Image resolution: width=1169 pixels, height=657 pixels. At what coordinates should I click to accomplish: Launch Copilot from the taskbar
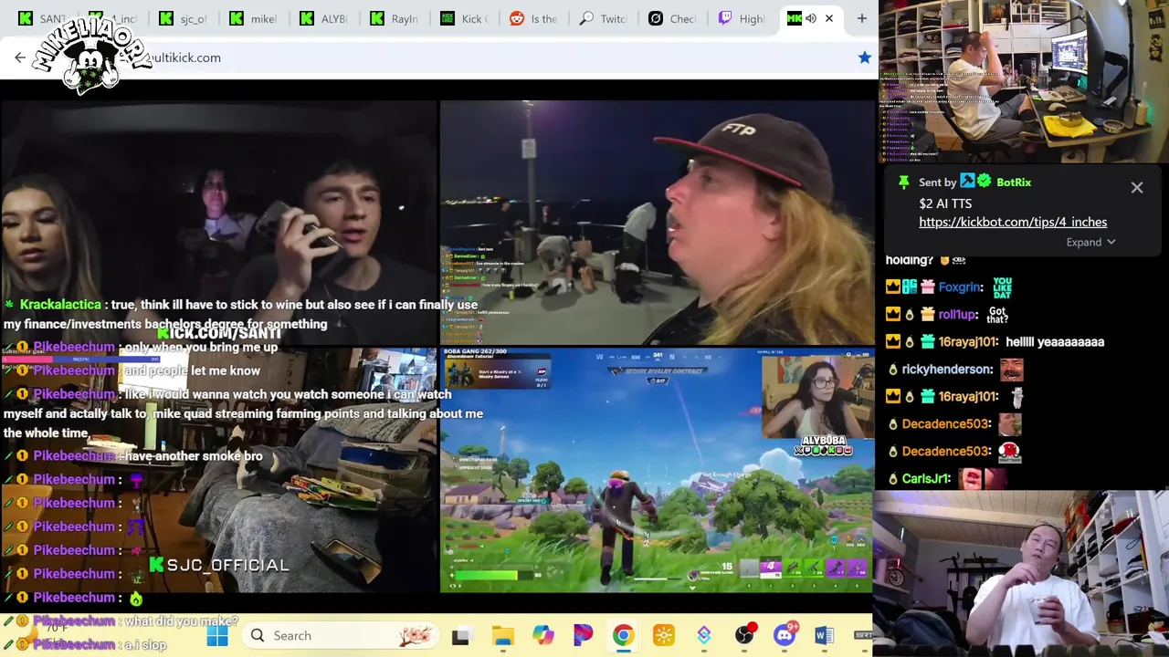click(542, 635)
